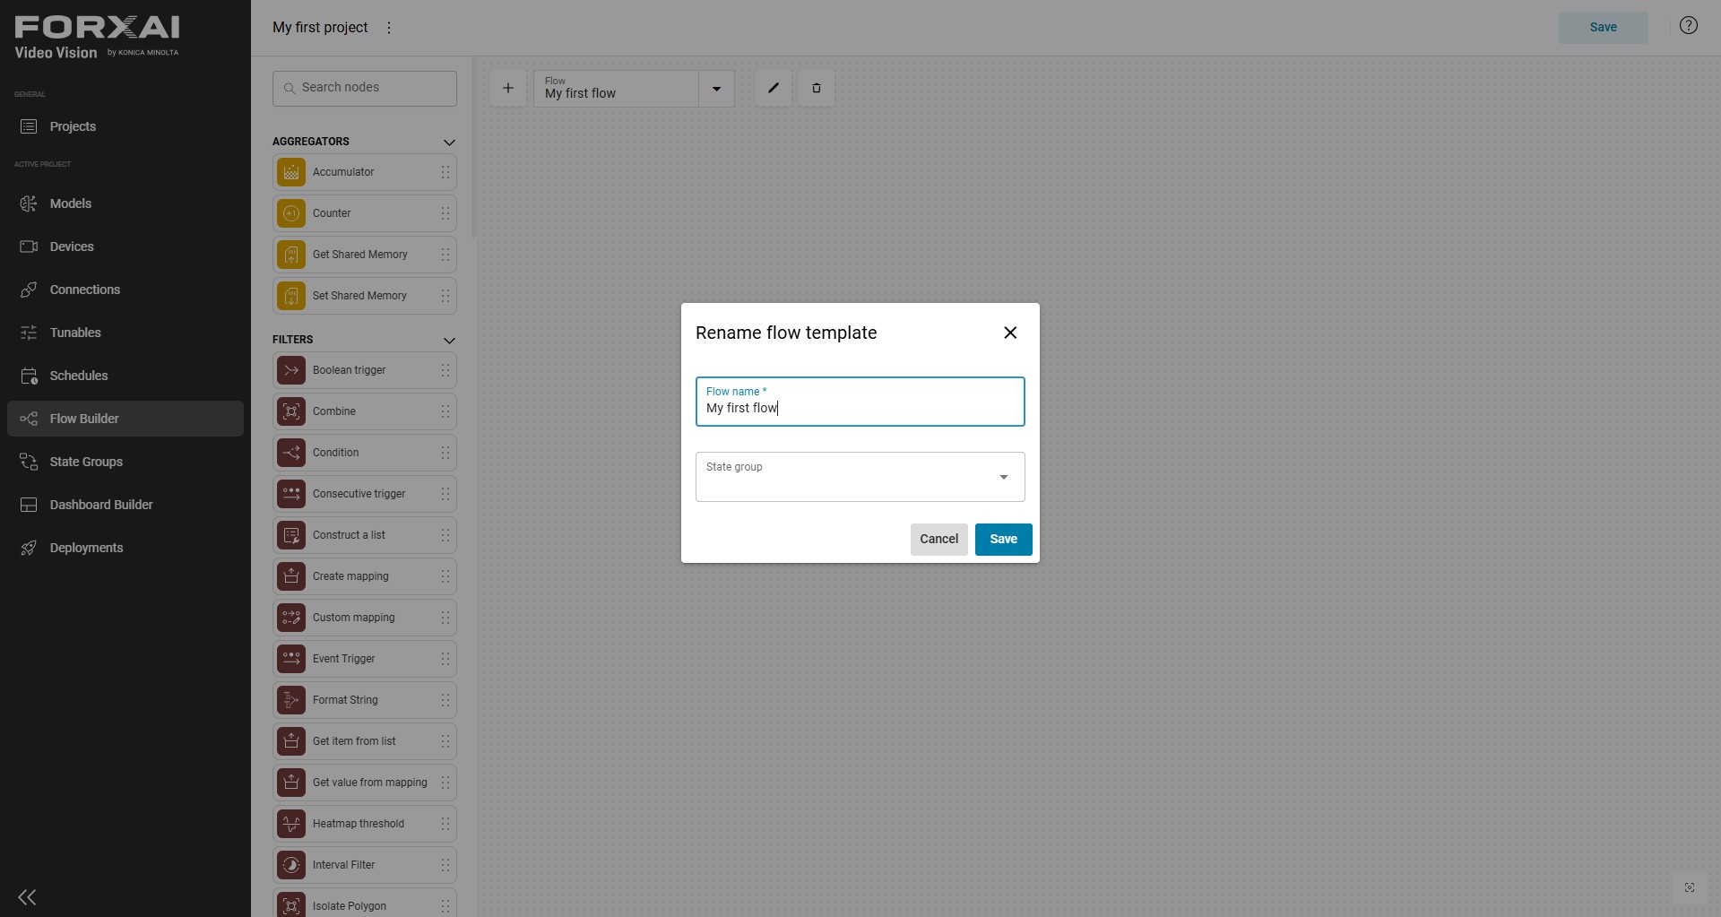This screenshot has width=1721, height=917.
Task: Click the Heatmap threshold node label
Action: click(x=359, y=824)
